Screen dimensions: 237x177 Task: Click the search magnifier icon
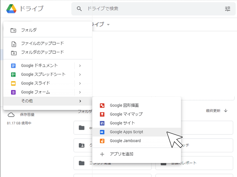[x=79, y=9]
